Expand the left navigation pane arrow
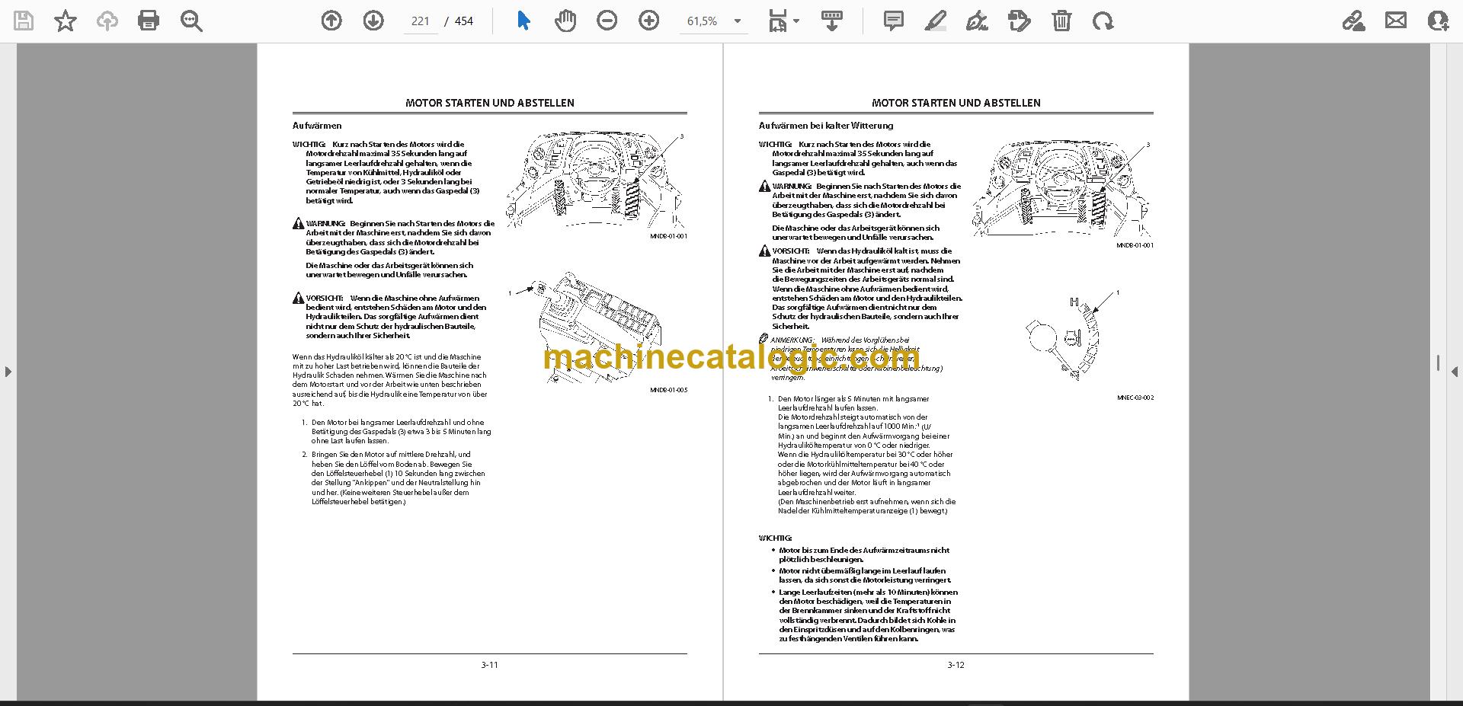The image size is (1463, 706). point(8,372)
